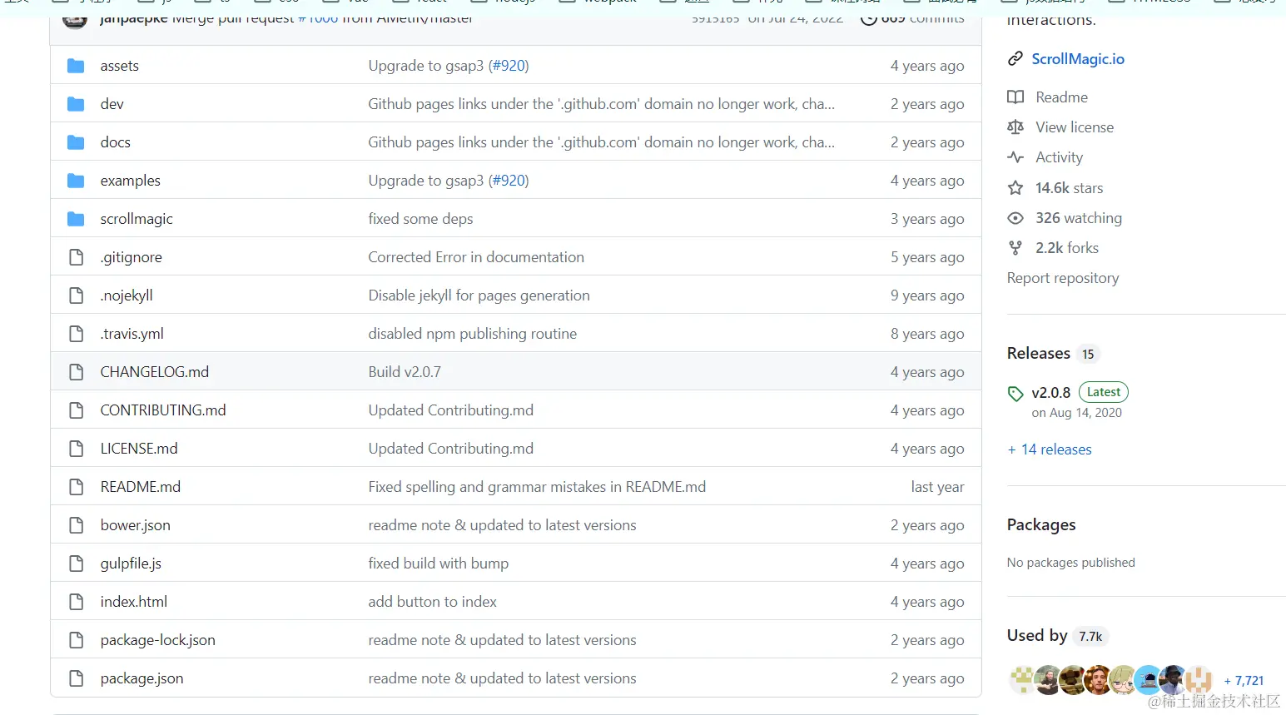
Task: Open the scrollmagic folder
Action: 137,219
